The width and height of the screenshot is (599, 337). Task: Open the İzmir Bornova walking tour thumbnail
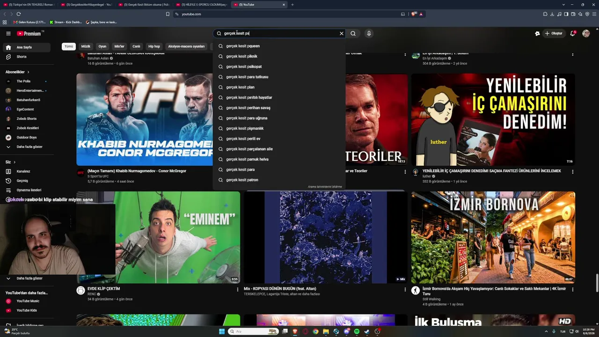click(x=493, y=237)
